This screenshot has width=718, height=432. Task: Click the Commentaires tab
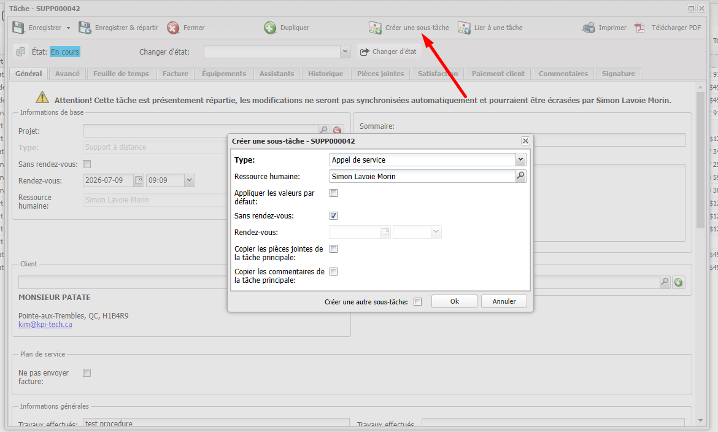[563, 74]
